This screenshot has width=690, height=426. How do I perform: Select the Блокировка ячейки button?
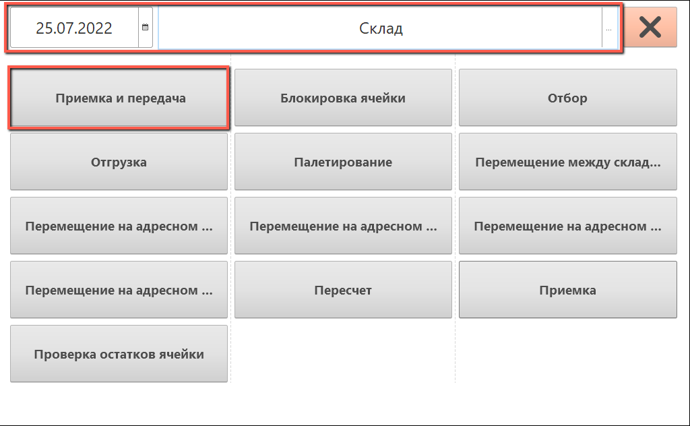click(343, 98)
